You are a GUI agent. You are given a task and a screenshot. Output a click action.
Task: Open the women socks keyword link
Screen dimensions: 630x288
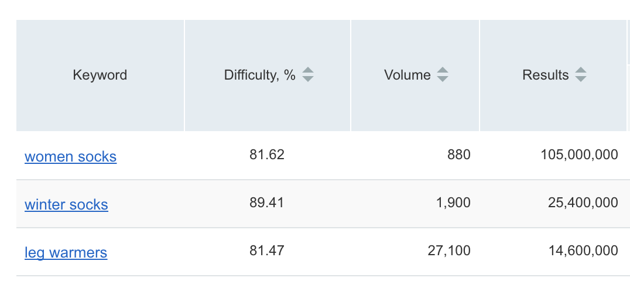tap(71, 156)
